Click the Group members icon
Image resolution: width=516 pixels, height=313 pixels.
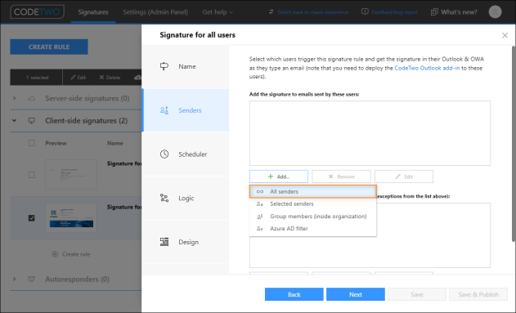260,217
